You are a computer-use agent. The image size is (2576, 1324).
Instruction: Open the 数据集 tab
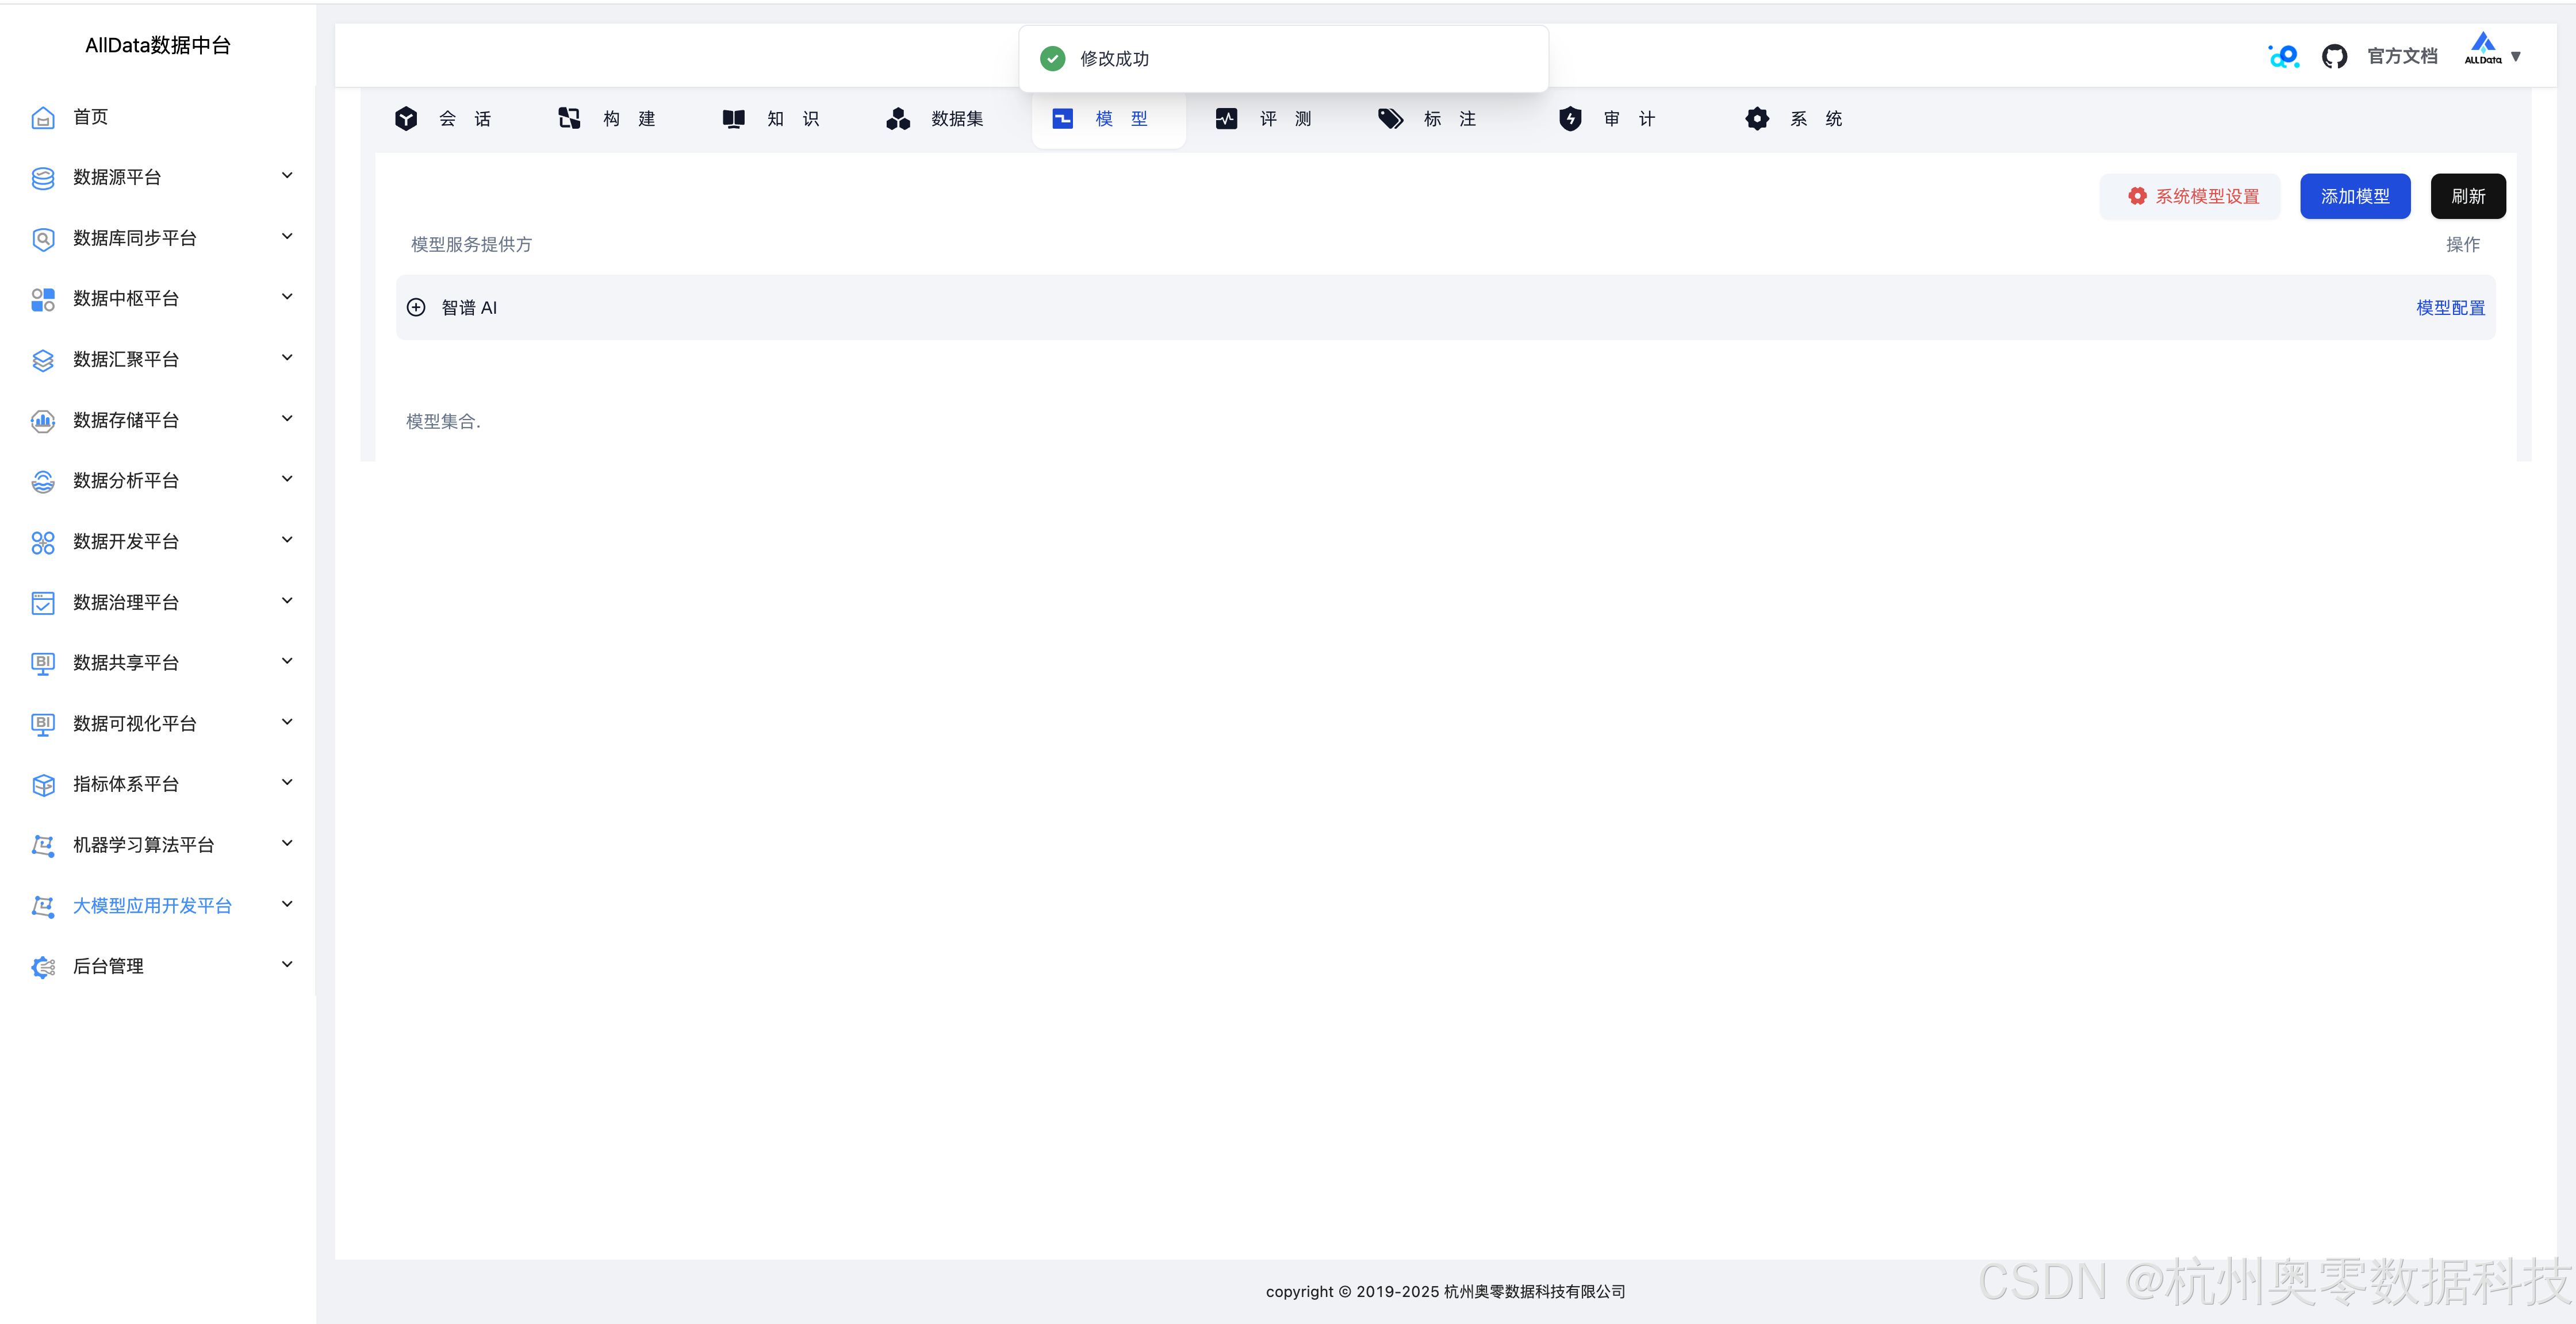tap(935, 119)
